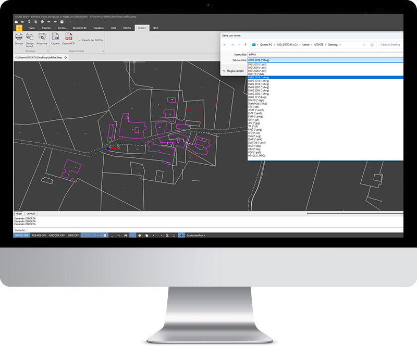The width and height of the screenshot is (417, 346).
Task: Enable the GRID display toggle
Action: [x=72, y=234]
